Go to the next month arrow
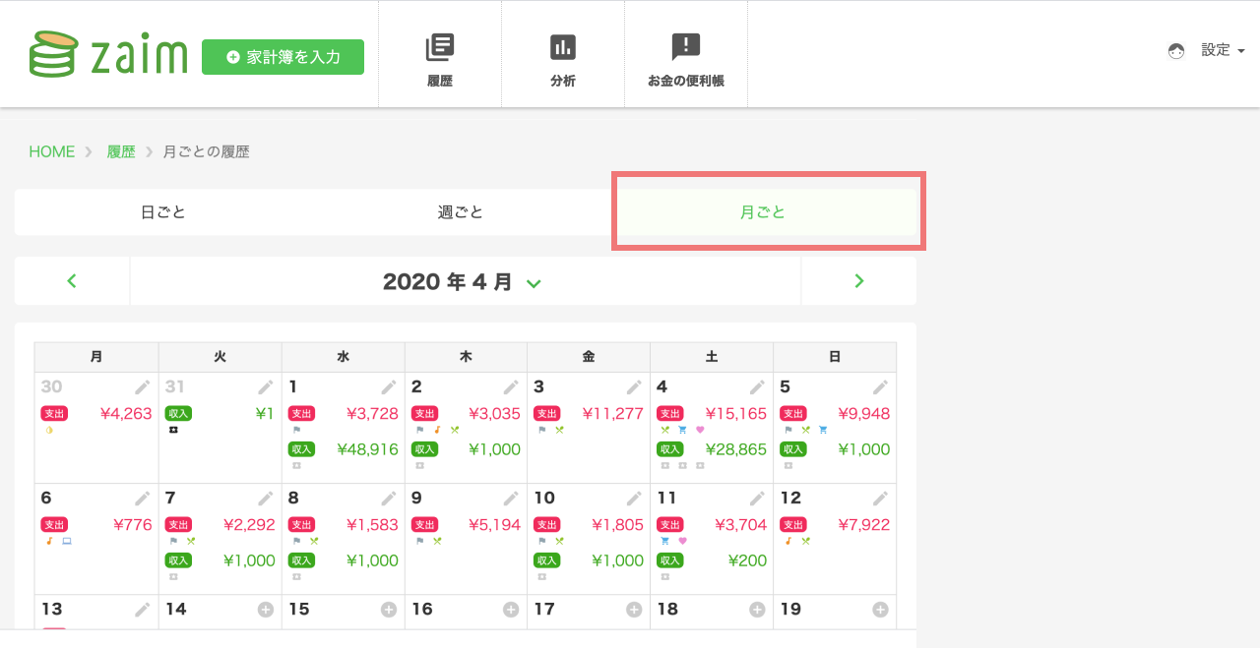Screen dimensions: 1260x648 (858, 281)
